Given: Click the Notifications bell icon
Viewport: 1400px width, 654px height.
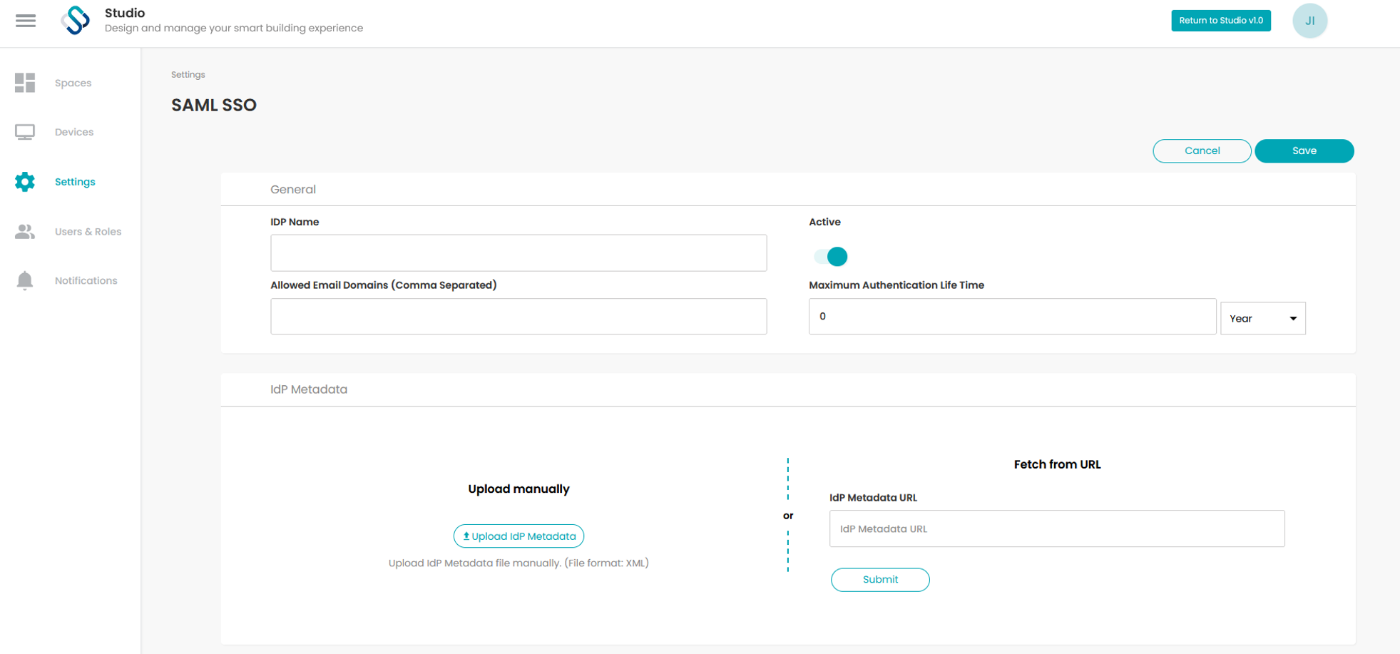Looking at the screenshot, I should [x=25, y=280].
